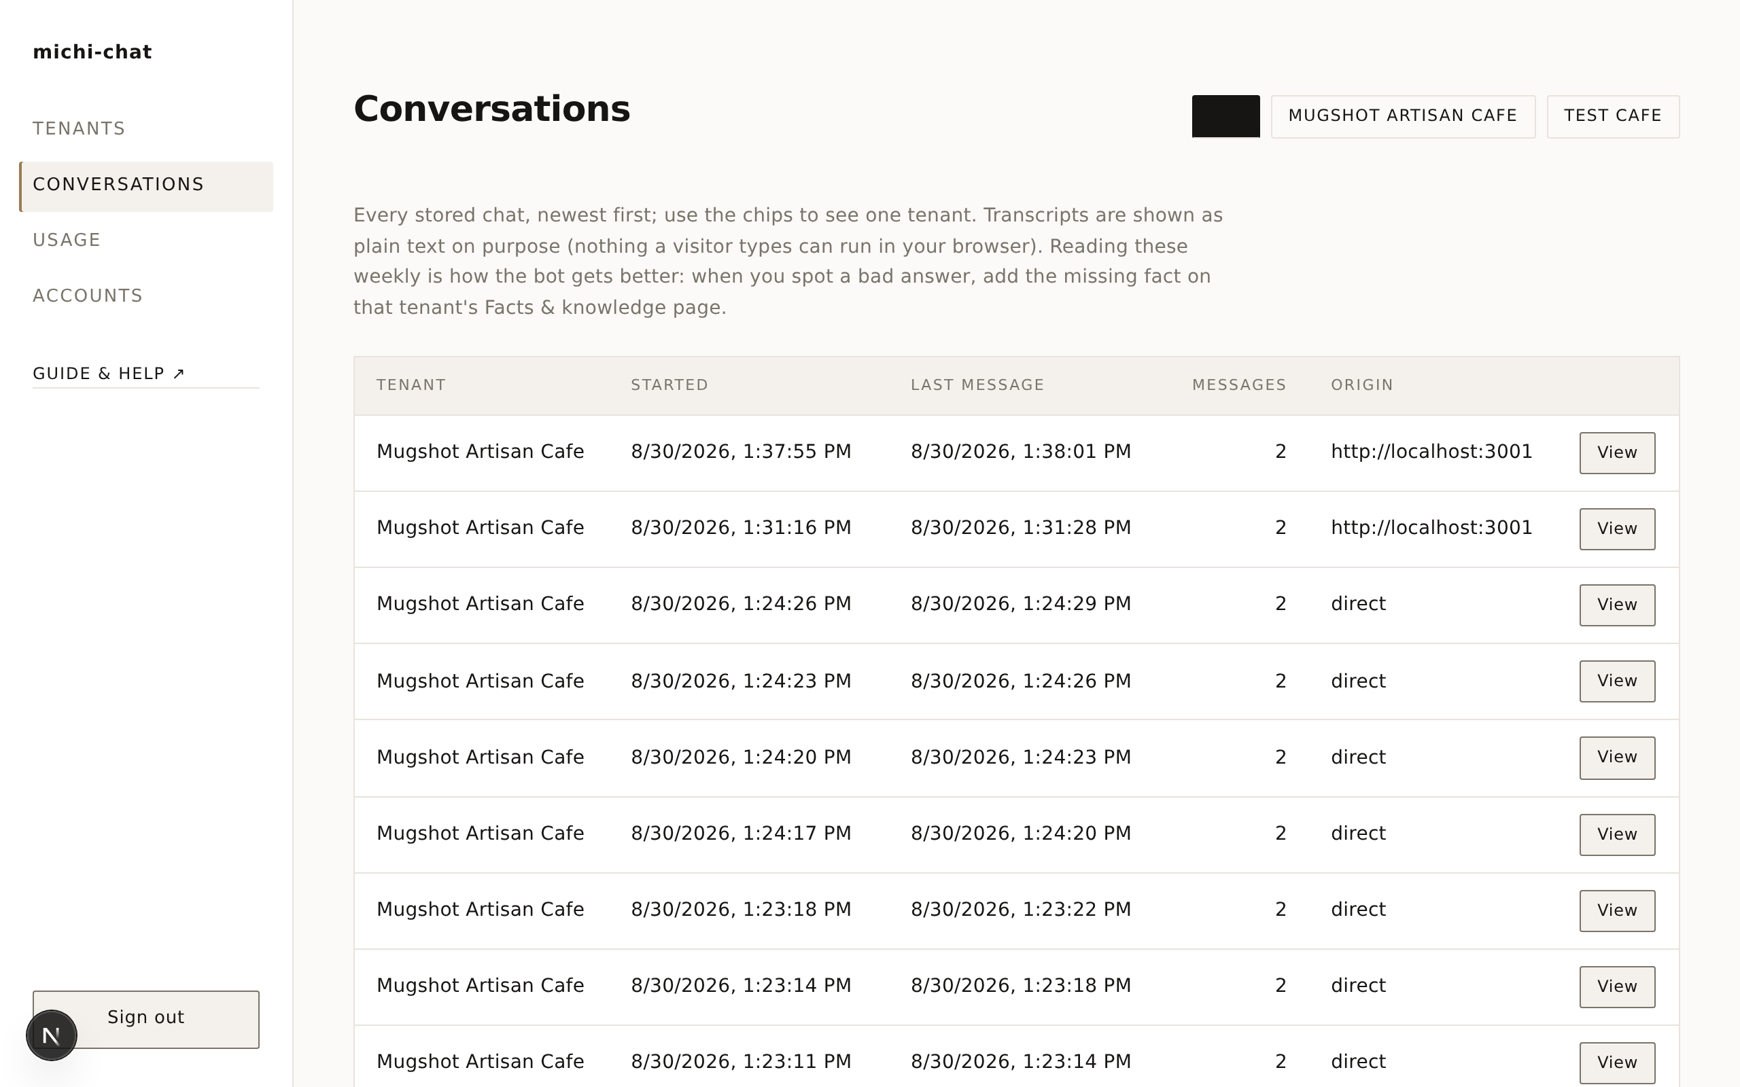Click last message time 8/30/2026, 1:31:28 PM
Screen dimensions: 1740x1087
coord(1020,528)
